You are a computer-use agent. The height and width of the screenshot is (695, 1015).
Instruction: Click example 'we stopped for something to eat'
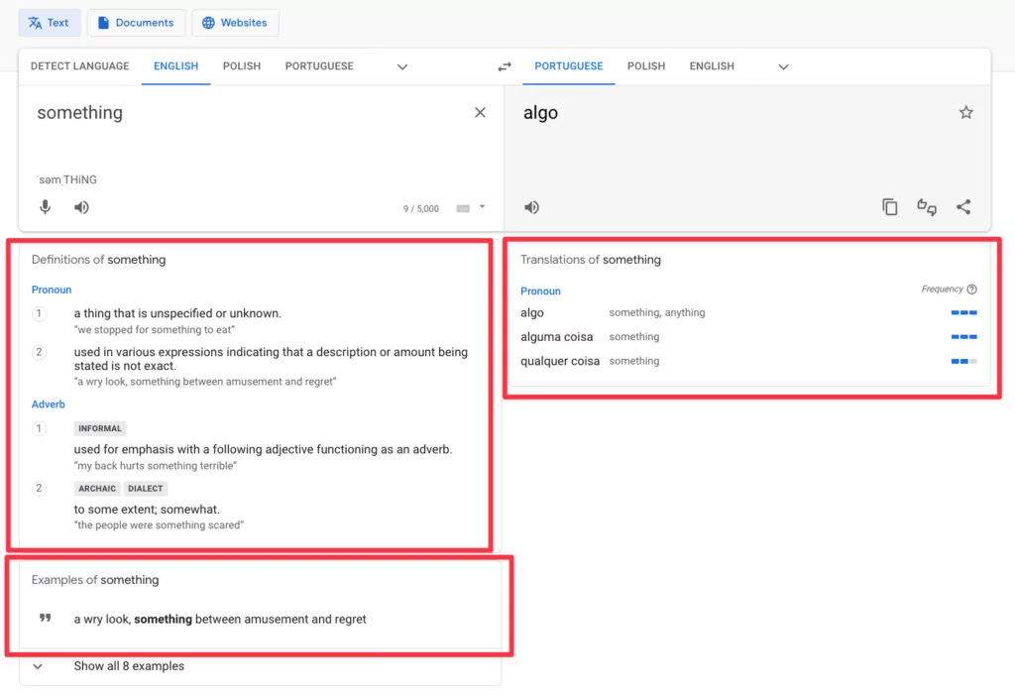point(154,330)
